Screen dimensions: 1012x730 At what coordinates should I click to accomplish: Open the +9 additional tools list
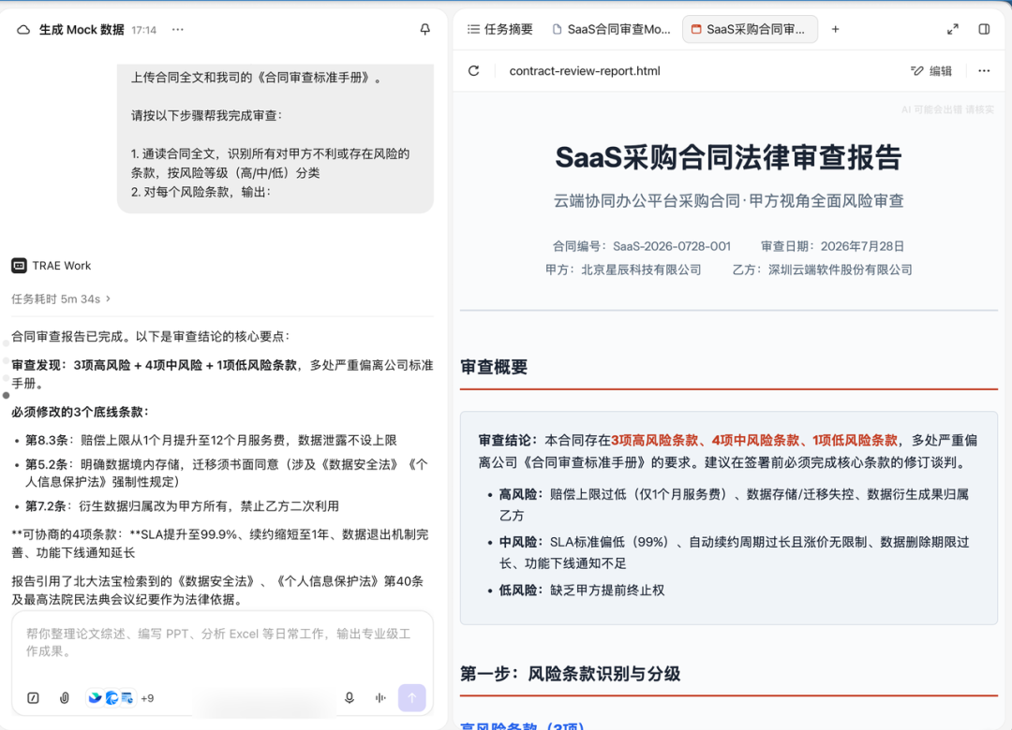tap(147, 698)
